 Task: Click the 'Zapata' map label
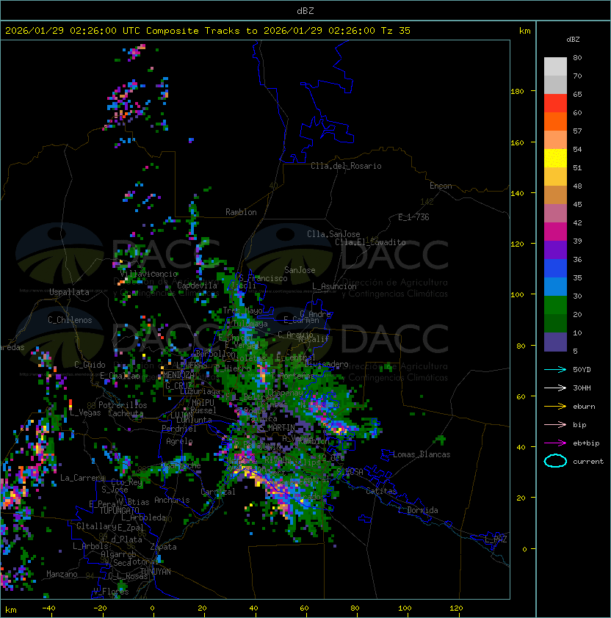tap(163, 547)
